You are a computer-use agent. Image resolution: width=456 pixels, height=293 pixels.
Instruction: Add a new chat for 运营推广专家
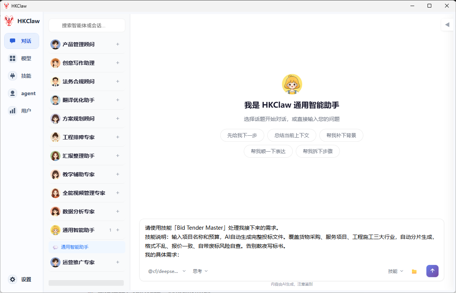118,262
